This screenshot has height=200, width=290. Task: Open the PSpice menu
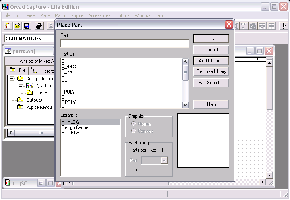coord(77,15)
